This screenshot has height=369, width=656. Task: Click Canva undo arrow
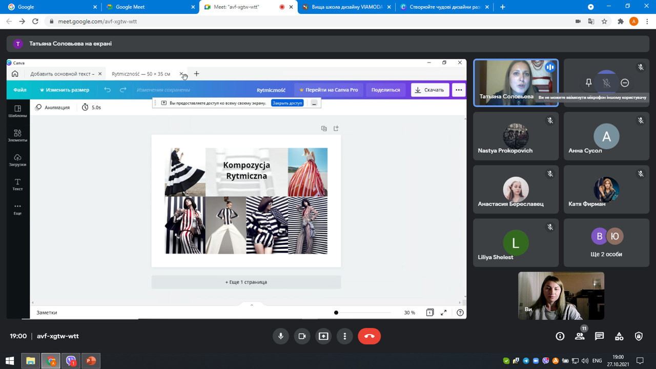[x=107, y=90]
